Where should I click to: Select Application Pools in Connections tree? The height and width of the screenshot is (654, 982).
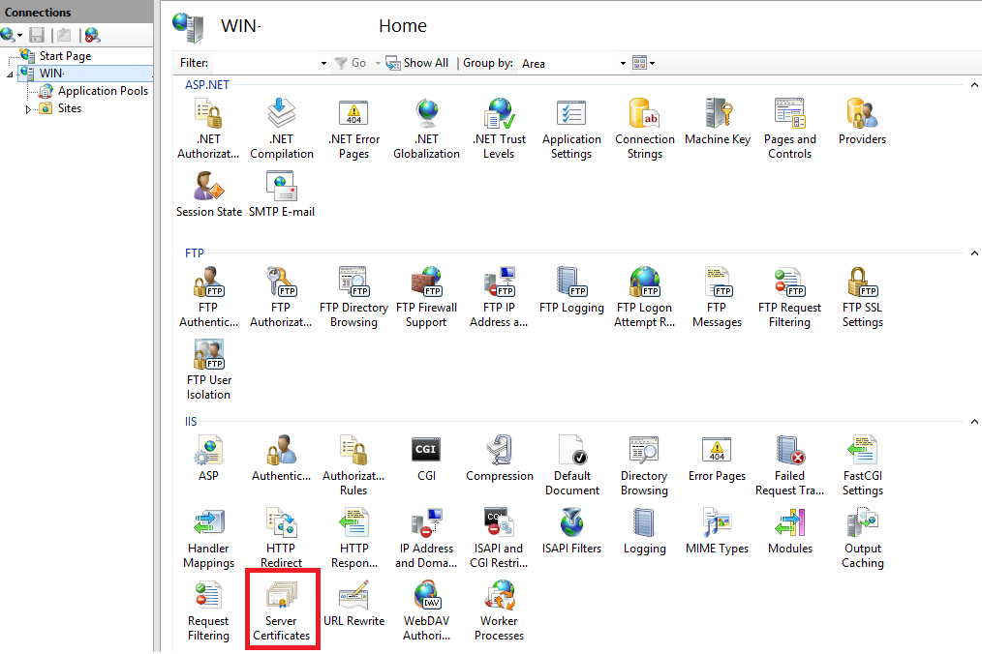[x=102, y=91]
